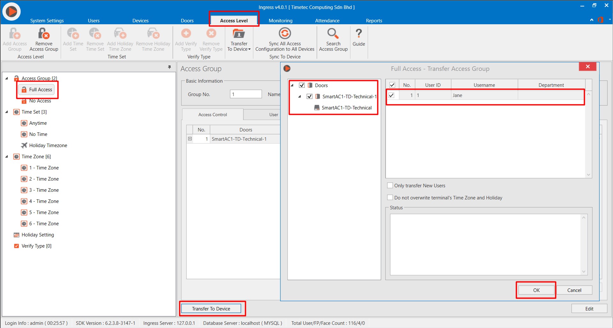Switch to the Devices ribbon tab
The height and width of the screenshot is (328, 613).
[x=141, y=20]
